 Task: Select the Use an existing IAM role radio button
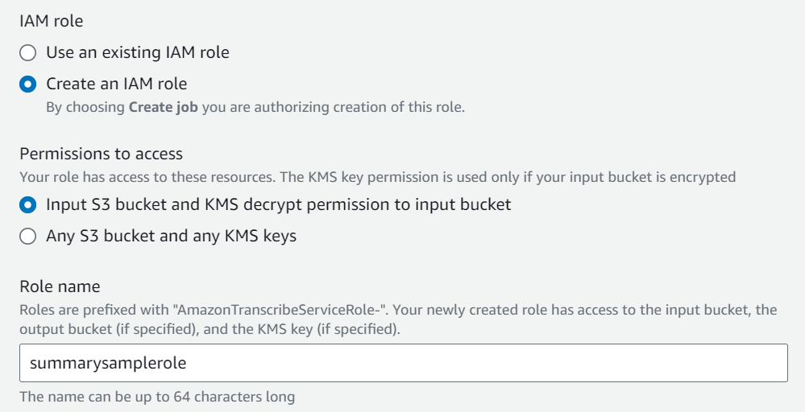tap(28, 53)
